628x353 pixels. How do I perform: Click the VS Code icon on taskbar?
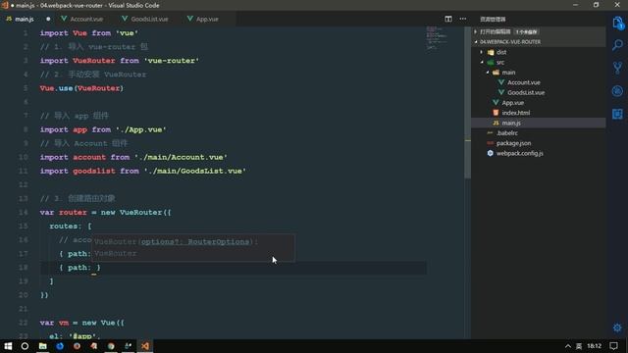click(145, 346)
